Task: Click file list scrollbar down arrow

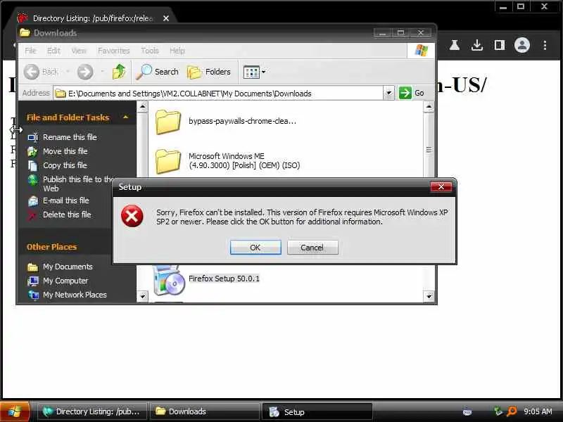Action: click(429, 296)
